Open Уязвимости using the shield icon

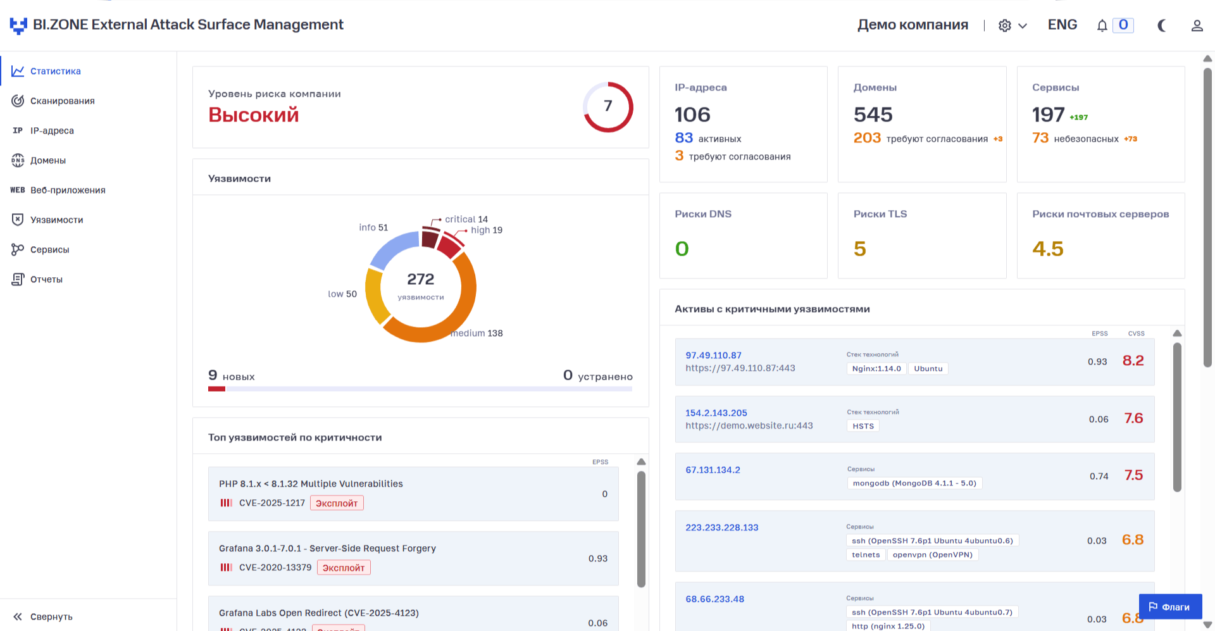pyautogui.click(x=18, y=220)
